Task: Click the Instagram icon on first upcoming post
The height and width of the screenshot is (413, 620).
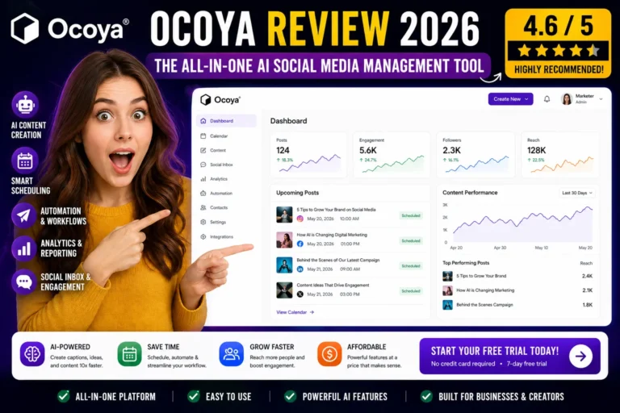Action: (x=300, y=219)
